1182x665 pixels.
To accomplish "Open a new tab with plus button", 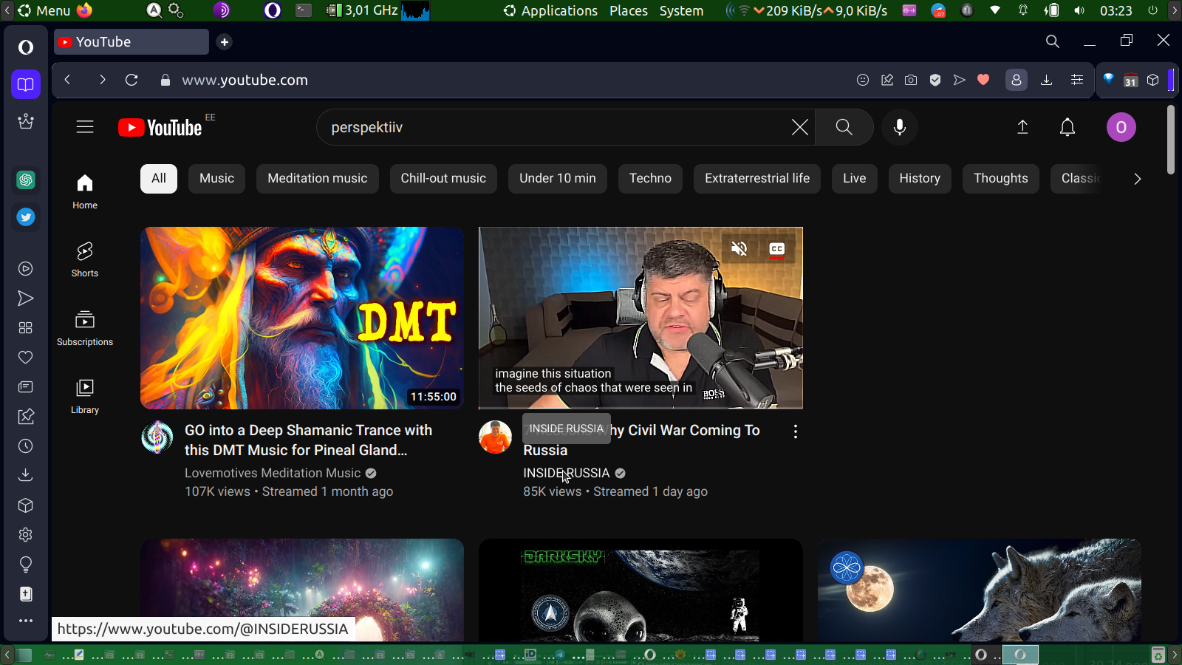I will [x=225, y=42].
